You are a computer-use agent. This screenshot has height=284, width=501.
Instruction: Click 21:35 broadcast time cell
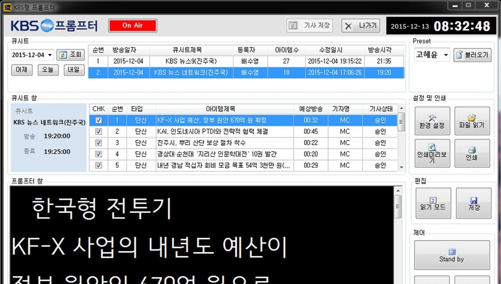click(x=384, y=61)
